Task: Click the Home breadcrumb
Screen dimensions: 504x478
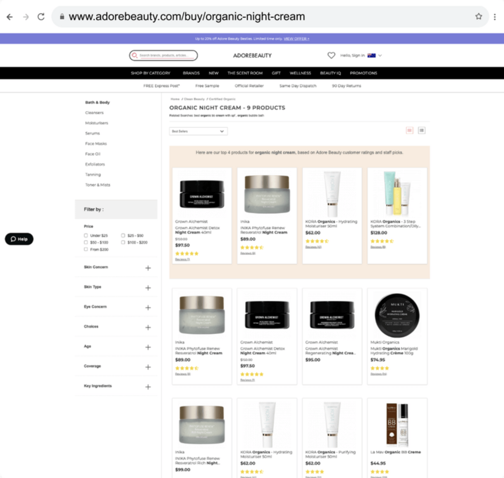Action: point(175,99)
